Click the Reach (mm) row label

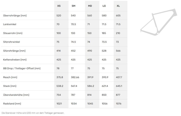[x=10, y=77]
